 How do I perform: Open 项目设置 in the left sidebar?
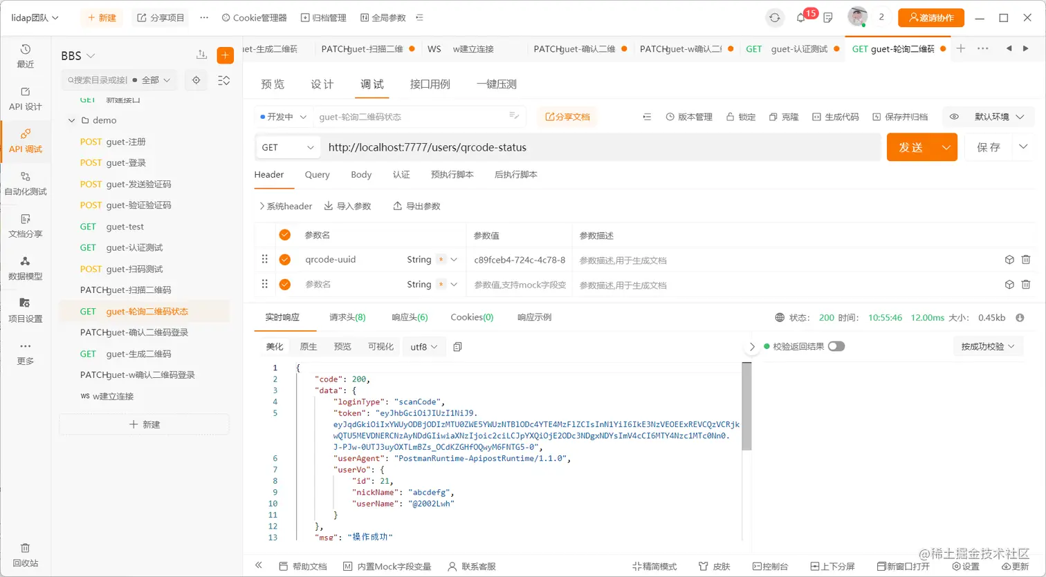[x=26, y=311]
